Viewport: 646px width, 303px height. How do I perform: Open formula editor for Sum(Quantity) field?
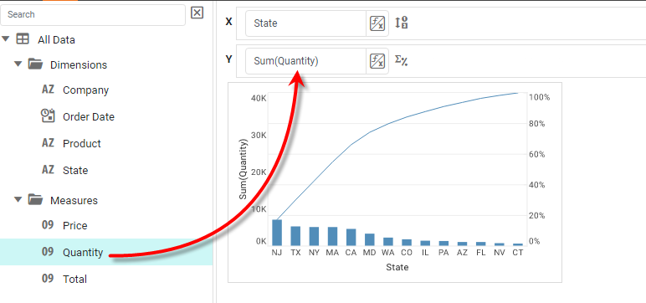[x=377, y=61]
